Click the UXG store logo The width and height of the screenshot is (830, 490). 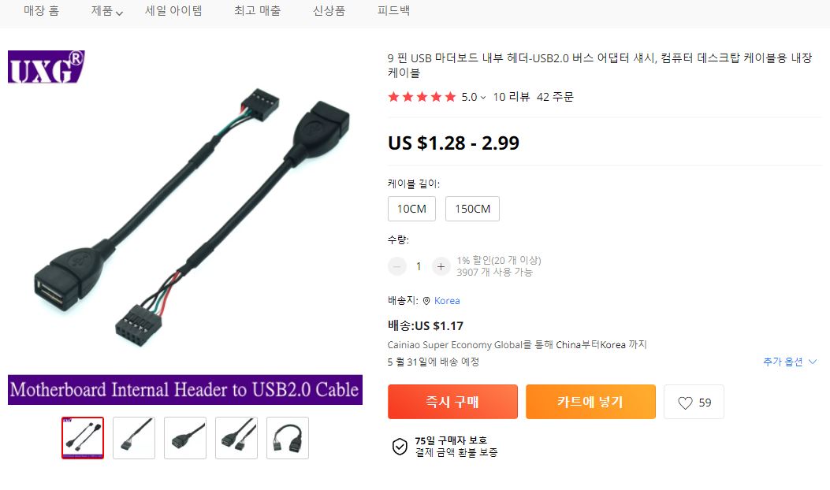46,67
